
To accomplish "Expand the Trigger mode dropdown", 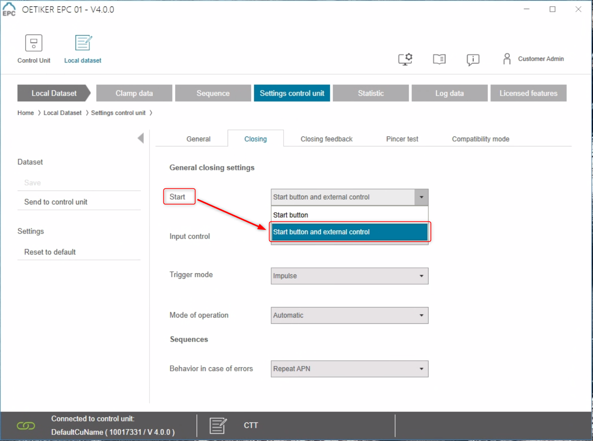I will (349, 276).
